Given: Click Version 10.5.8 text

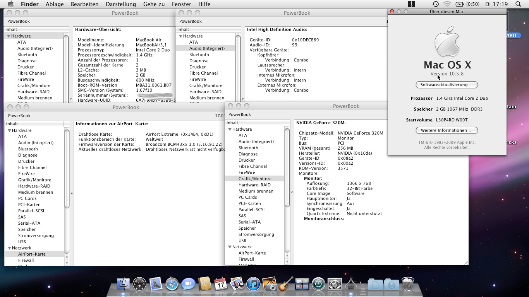Looking at the screenshot, I should 447,73.
